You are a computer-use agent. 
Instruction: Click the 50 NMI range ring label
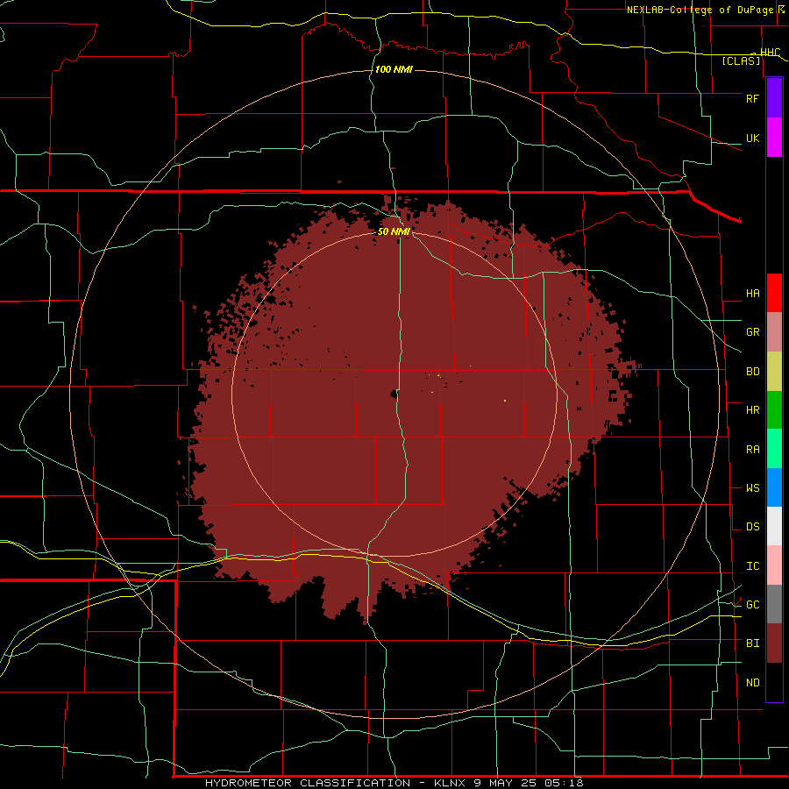point(394,231)
